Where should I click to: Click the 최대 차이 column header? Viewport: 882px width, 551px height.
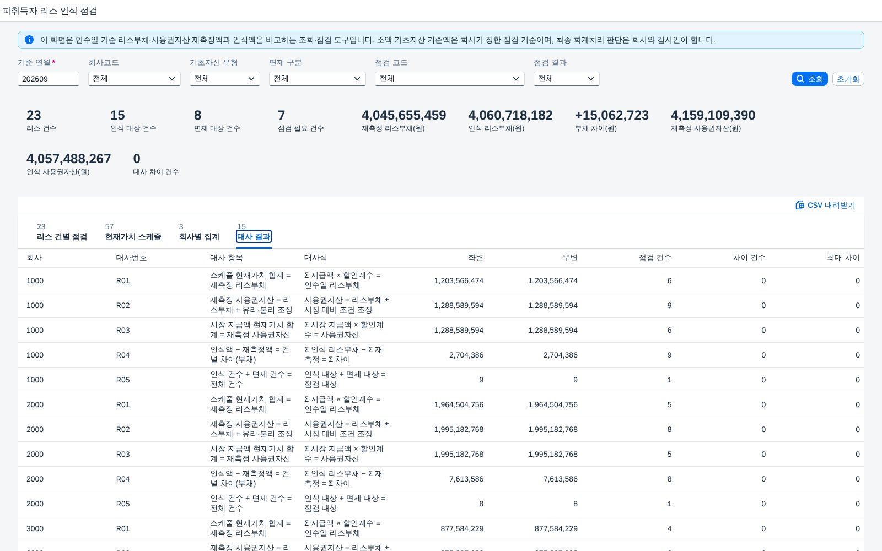pos(843,258)
